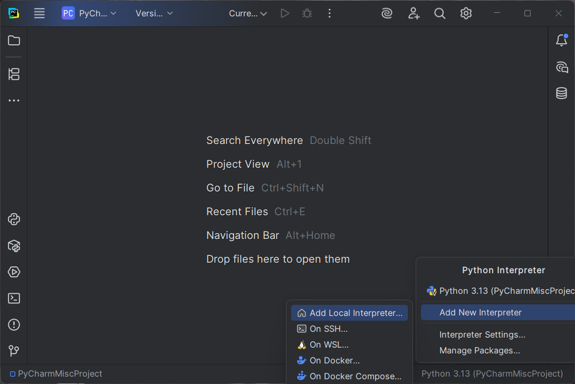Open Interpreter Settings from the popup

pyautogui.click(x=482, y=334)
